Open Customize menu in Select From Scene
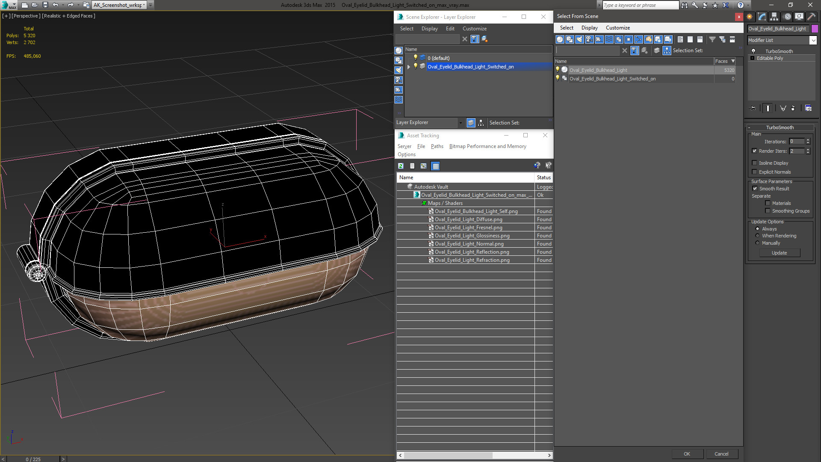The width and height of the screenshot is (821, 462). click(617, 28)
